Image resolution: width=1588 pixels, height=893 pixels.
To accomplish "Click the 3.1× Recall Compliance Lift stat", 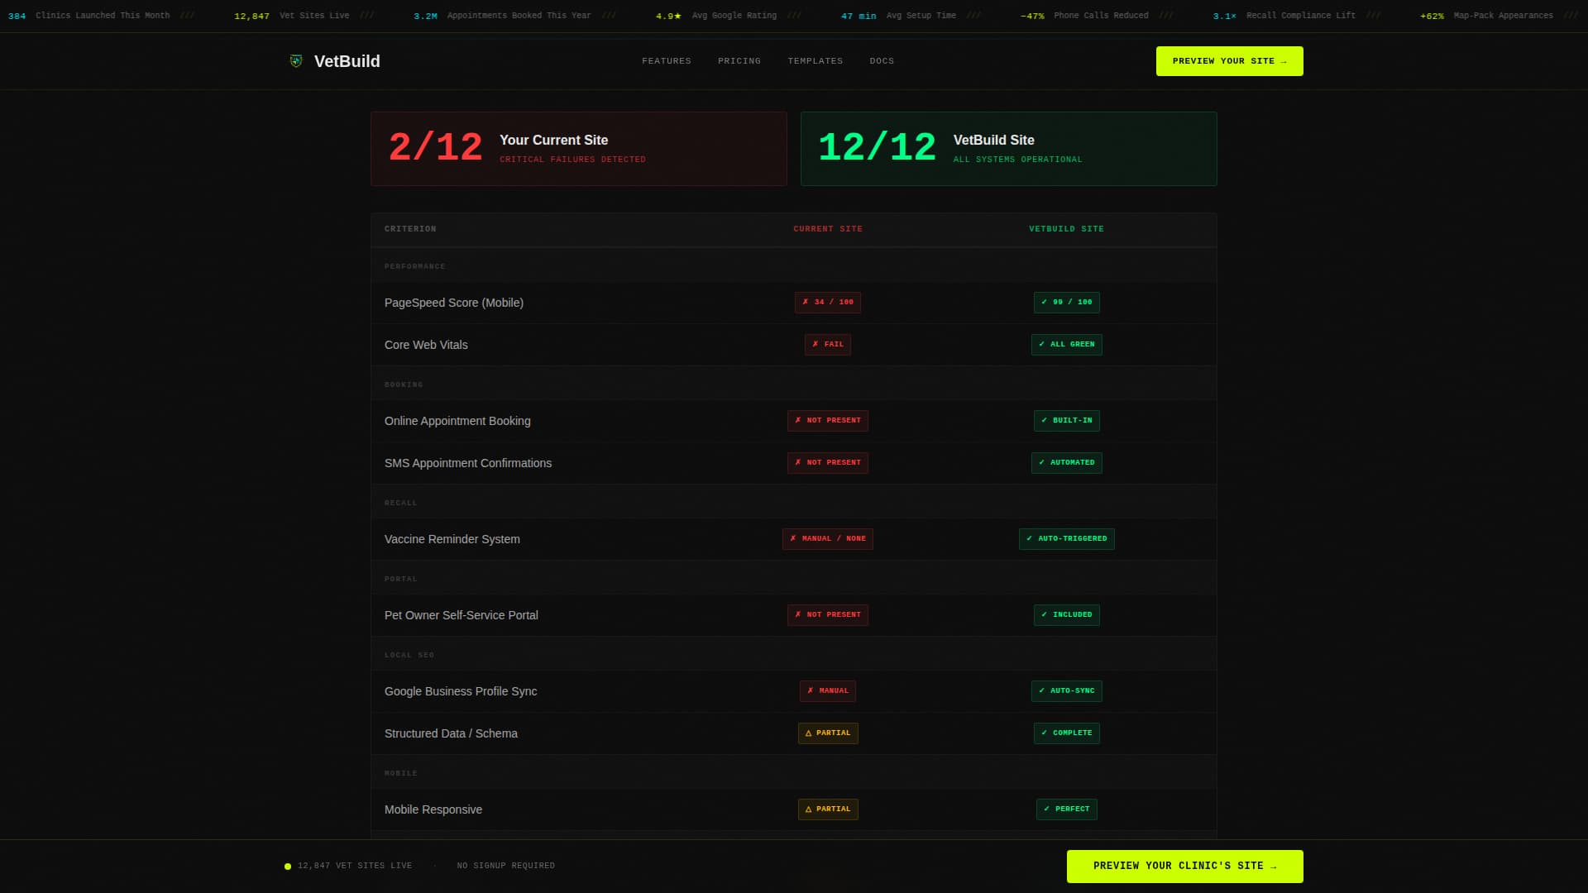I will [x=1284, y=16].
